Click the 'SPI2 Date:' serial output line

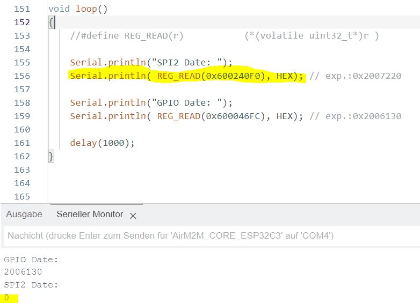pos(31,285)
